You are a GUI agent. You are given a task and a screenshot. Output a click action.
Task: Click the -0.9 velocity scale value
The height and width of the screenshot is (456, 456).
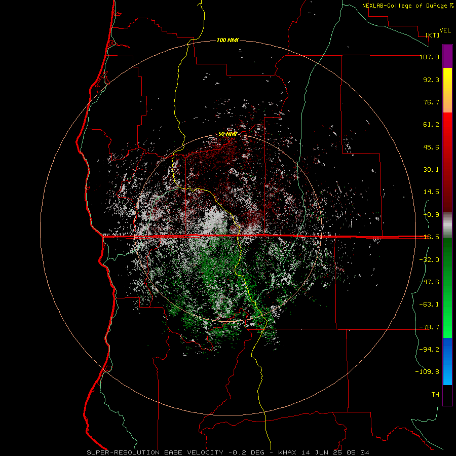[x=431, y=215]
